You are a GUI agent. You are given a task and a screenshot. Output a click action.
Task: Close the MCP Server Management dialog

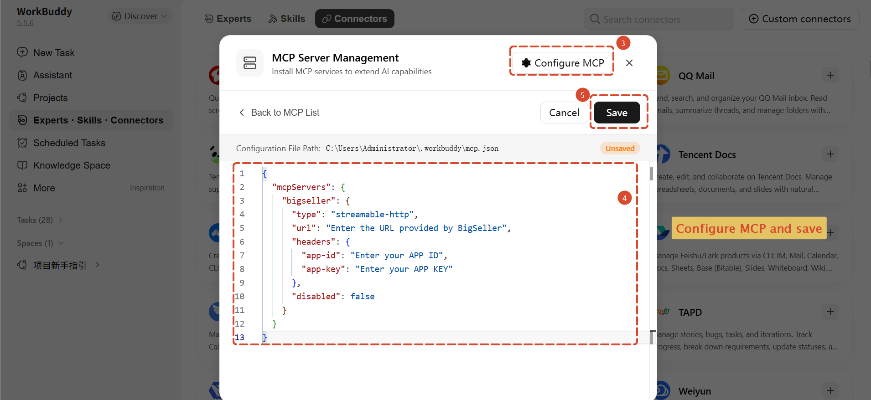(x=629, y=63)
